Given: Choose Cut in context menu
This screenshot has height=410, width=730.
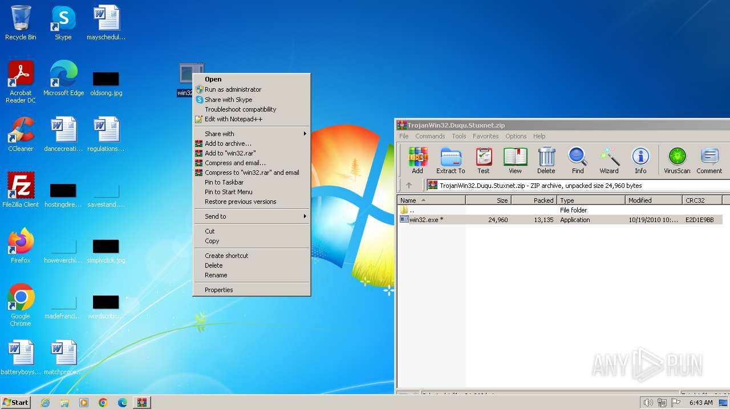Looking at the screenshot, I should [x=252, y=231].
